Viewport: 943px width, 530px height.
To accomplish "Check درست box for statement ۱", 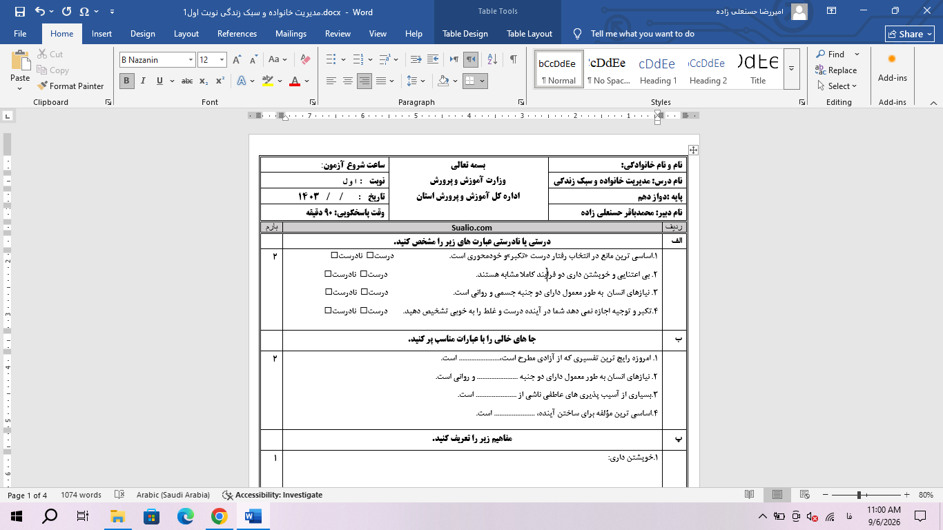I will [369, 255].
